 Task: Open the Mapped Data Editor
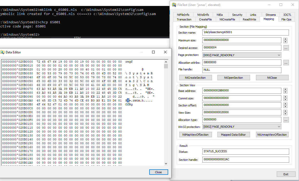click(x=233, y=134)
